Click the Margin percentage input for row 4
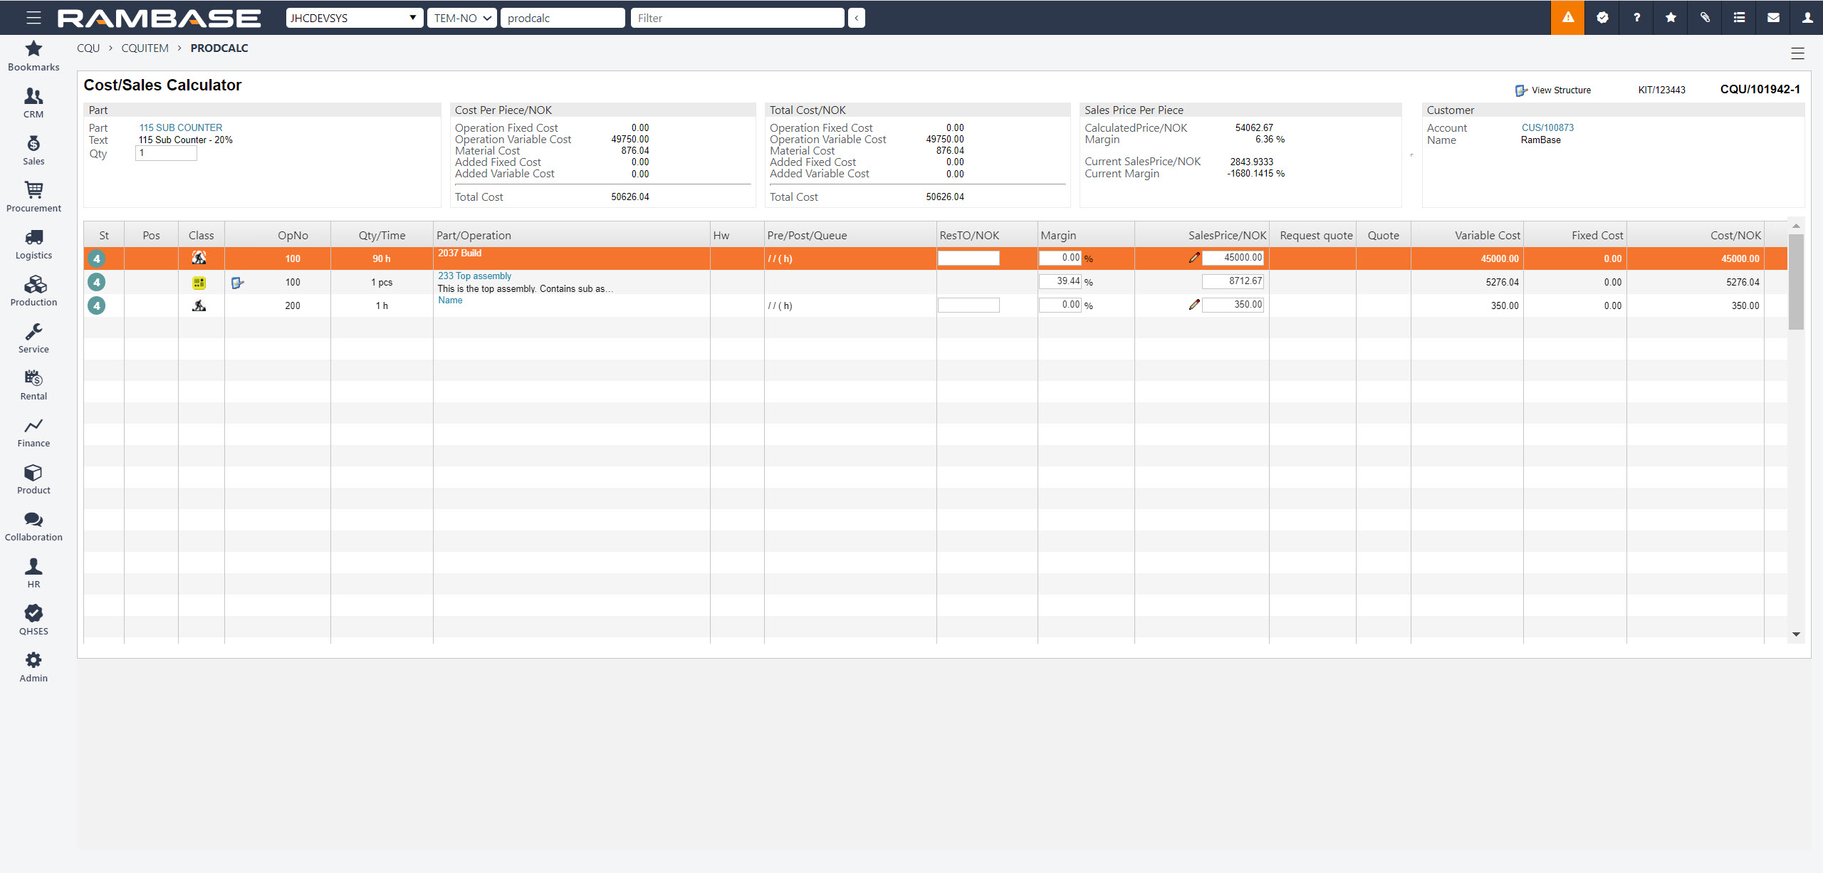This screenshot has width=1823, height=873. 1059,257
